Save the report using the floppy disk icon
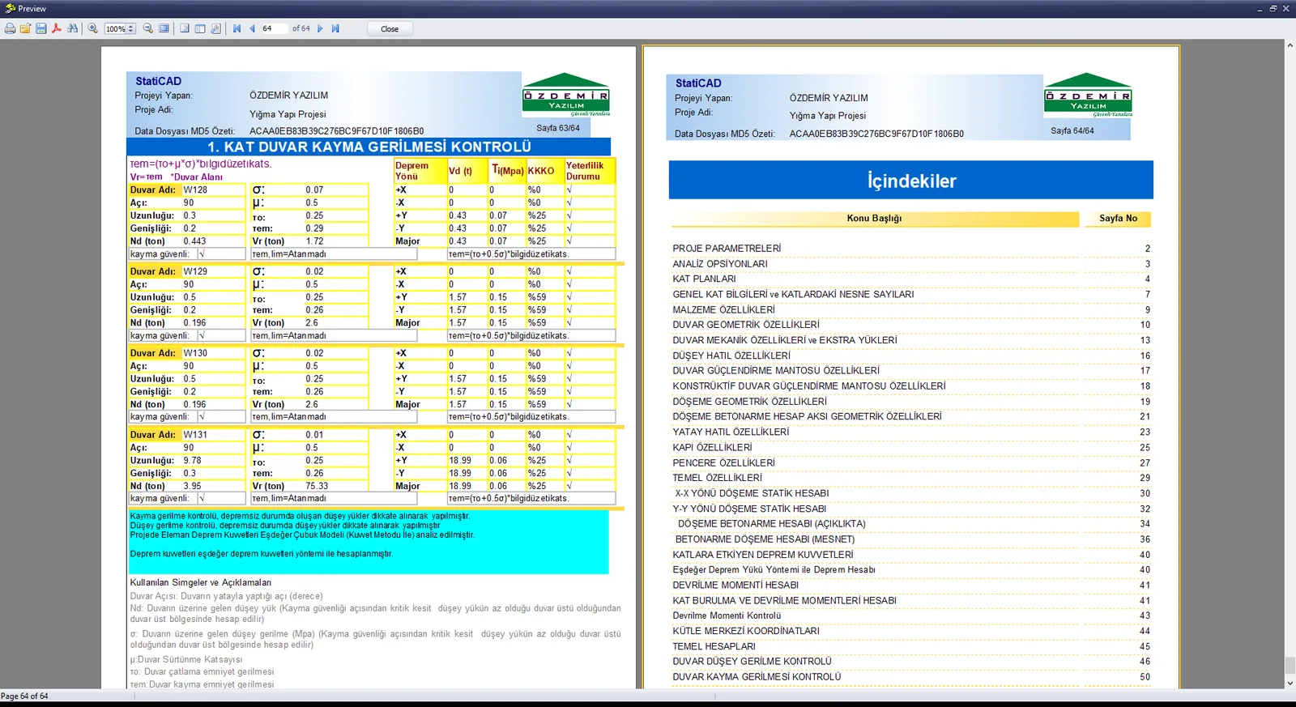Image resolution: width=1296 pixels, height=707 pixels. (x=40, y=28)
